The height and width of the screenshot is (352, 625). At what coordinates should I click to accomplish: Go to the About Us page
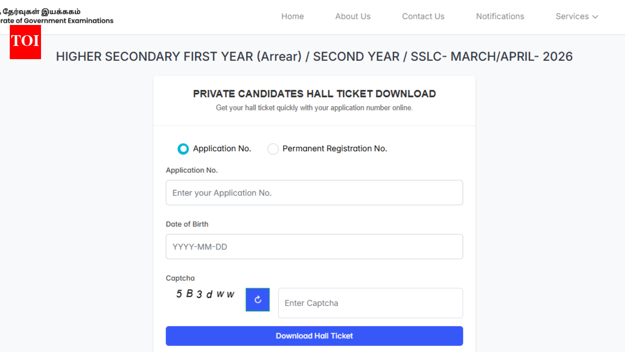click(353, 17)
